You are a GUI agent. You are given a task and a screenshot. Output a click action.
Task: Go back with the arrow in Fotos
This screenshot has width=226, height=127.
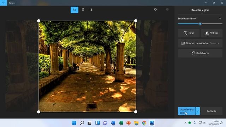pyautogui.click(x=4, y=3)
